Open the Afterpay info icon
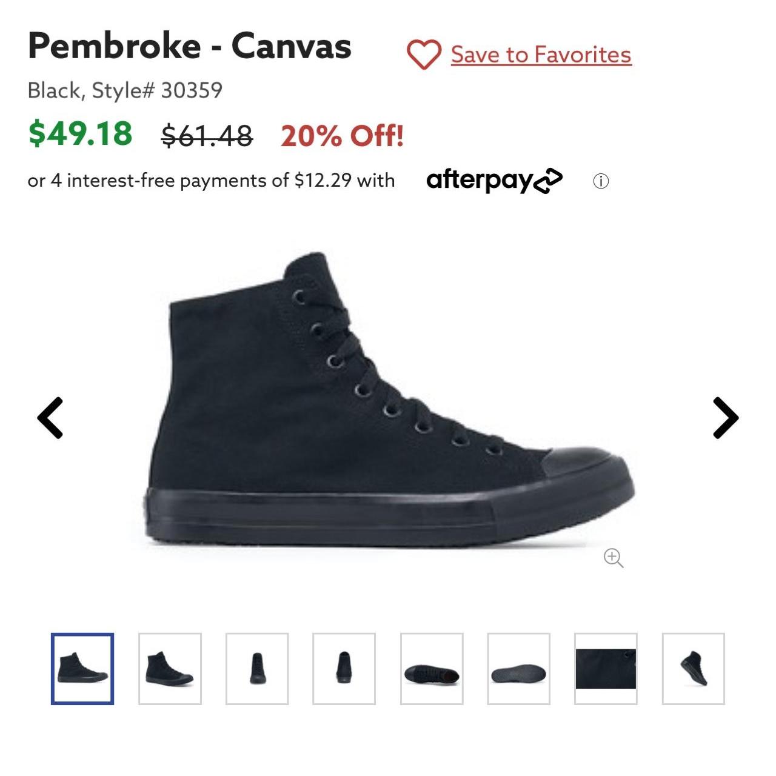This screenshot has height=776, width=776. pos(601,179)
